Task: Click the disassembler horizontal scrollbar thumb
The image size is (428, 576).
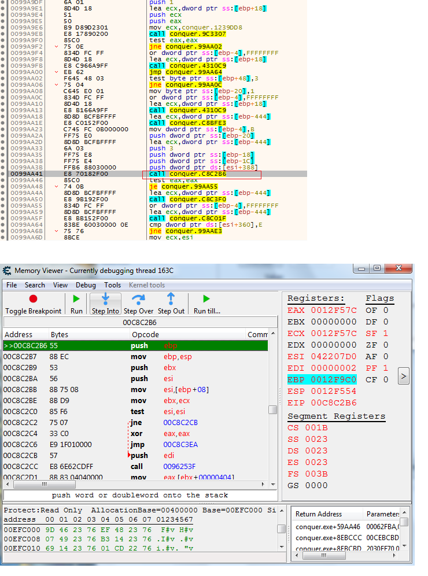Action: (x=44, y=485)
